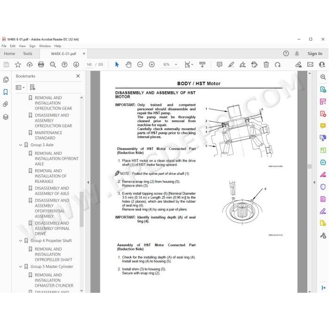Open the Sign document pen tool
This screenshot has height=329, width=329.
(243, 65)
